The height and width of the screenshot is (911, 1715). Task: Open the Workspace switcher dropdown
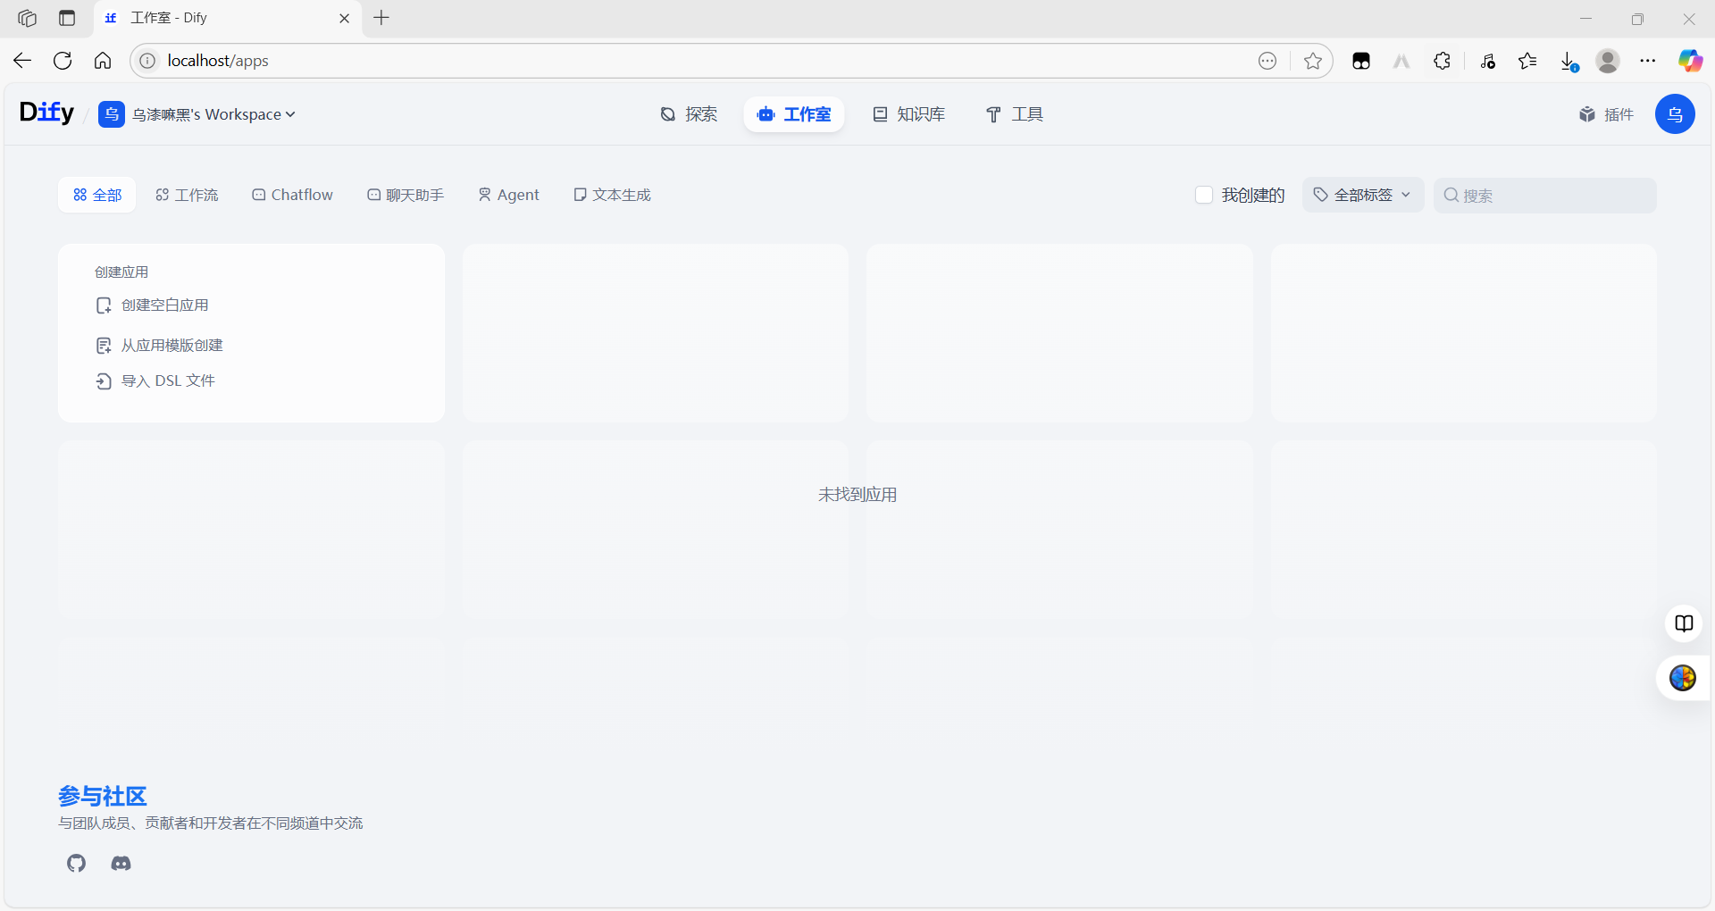click(x=213, y=114)
